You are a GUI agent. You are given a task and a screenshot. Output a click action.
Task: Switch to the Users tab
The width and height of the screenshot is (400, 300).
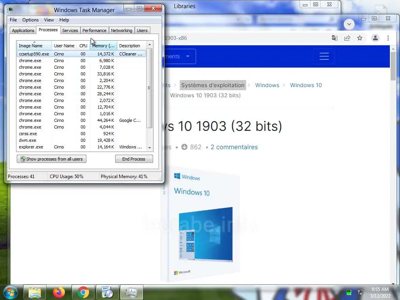tap(142, 30)
